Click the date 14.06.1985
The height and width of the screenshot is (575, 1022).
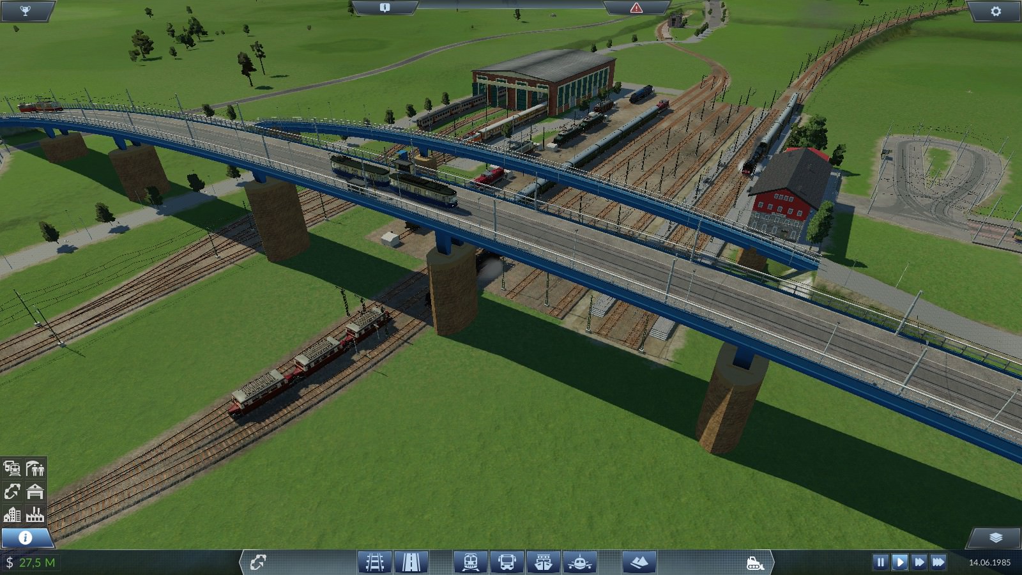(x=989, y=562)
